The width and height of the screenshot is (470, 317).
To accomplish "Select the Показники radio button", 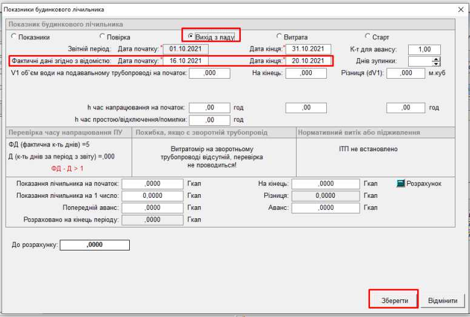I will (14, 37).
